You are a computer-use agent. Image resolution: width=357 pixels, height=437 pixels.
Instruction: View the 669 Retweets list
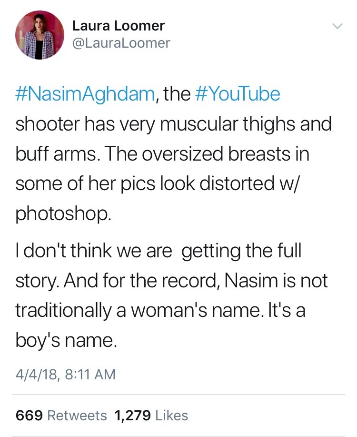[61, 415]
